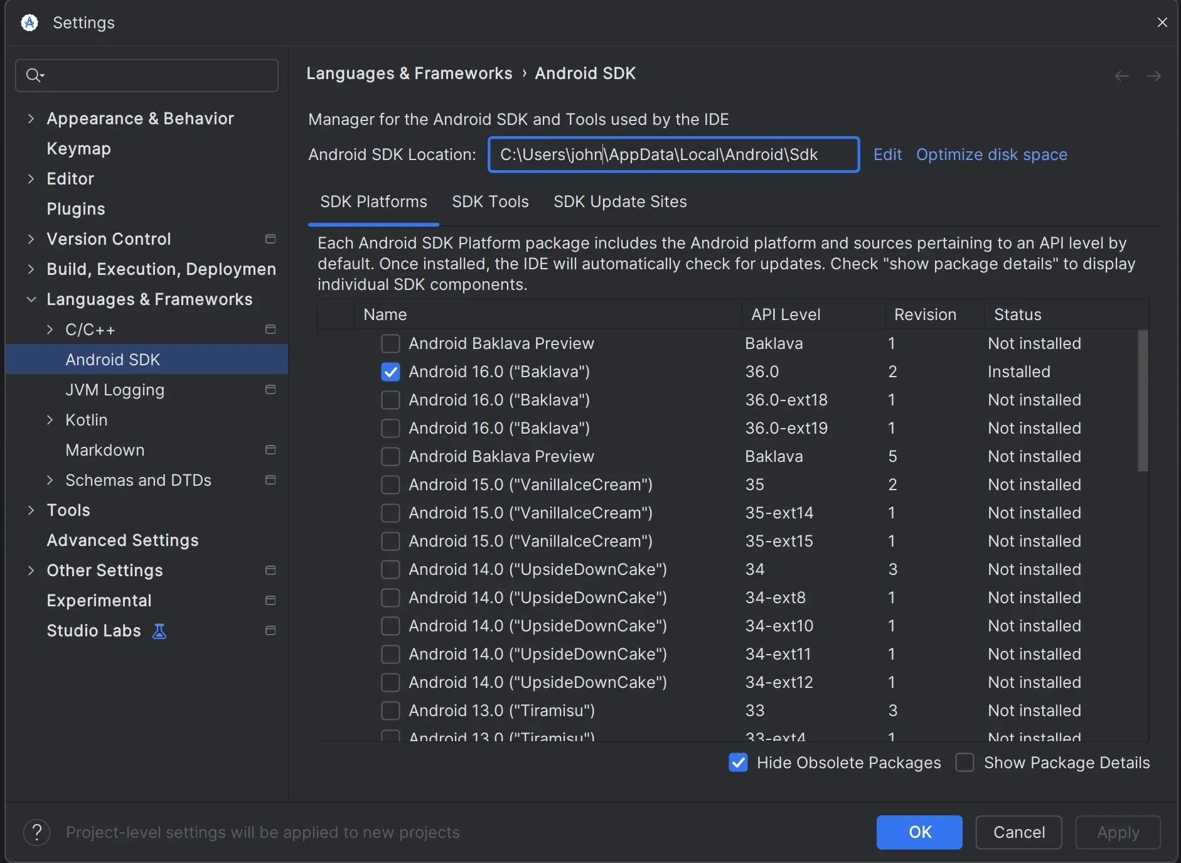
Task: Open Keymap settings
Action: (x=79, y=149)
